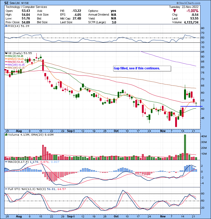Viewport: 211px width, 219px height.
Task: Click the Volume figure 4,133,734
Action: [191, 22]
